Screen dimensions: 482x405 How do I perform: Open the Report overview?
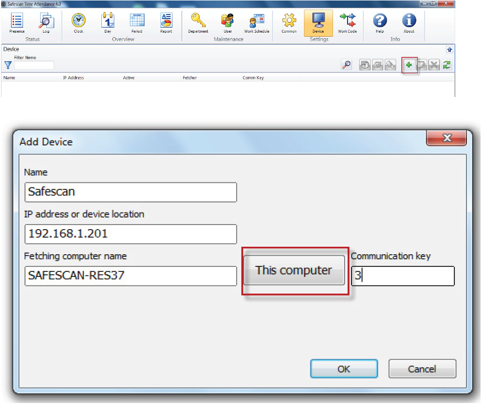click(166, 23)
